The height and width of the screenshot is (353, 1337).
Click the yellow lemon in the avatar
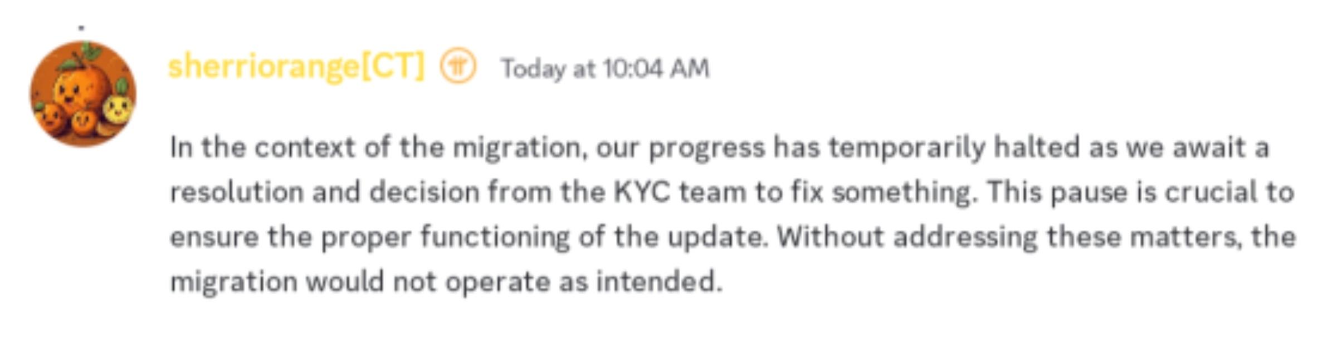[x=118, y=107]
